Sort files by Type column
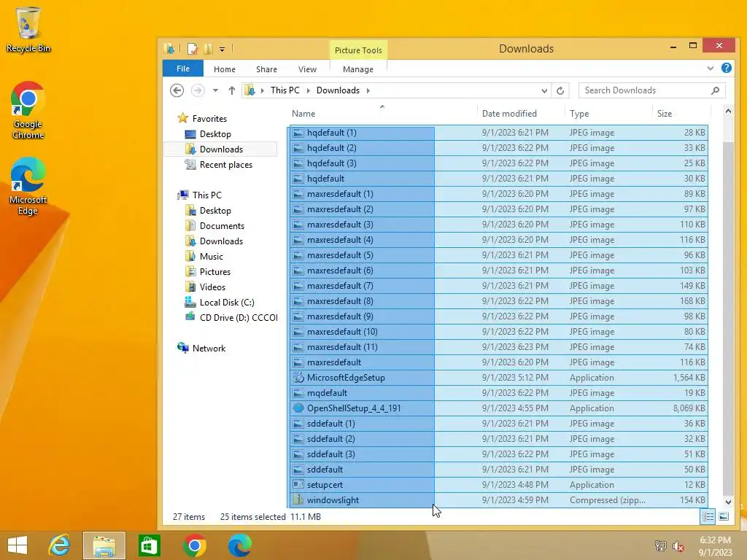 click(608, 113)
